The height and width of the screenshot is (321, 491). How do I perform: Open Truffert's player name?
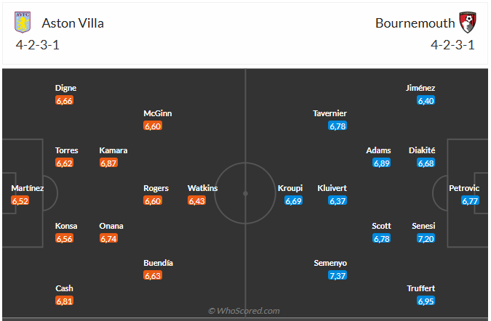coord(422,288)
